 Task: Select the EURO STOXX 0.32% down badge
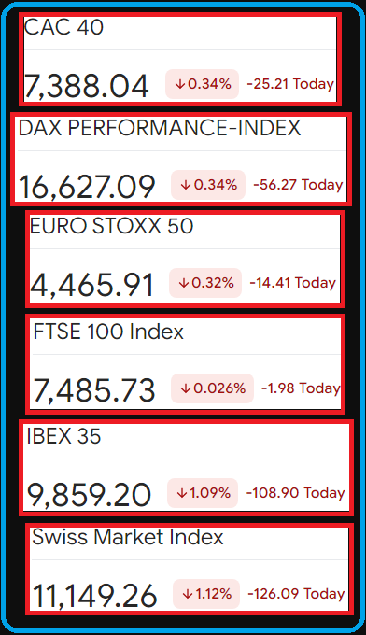(205, 283)
